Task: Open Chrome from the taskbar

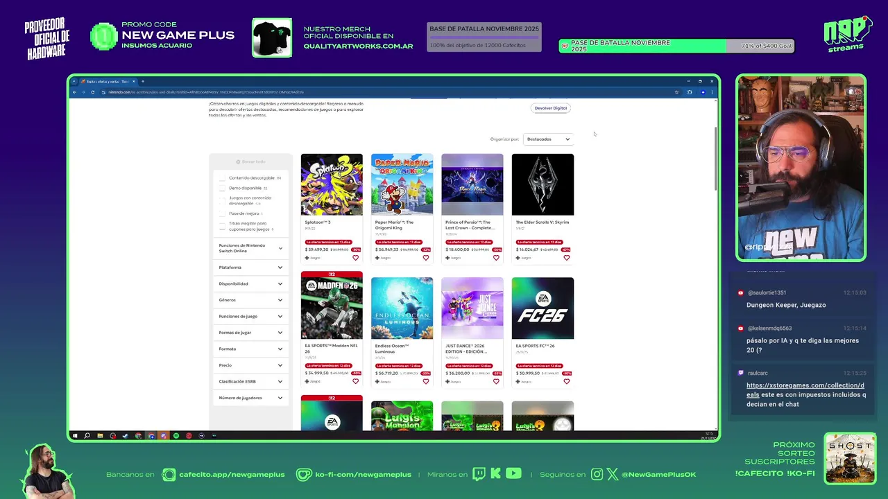Action: click(x=138, y=436)
